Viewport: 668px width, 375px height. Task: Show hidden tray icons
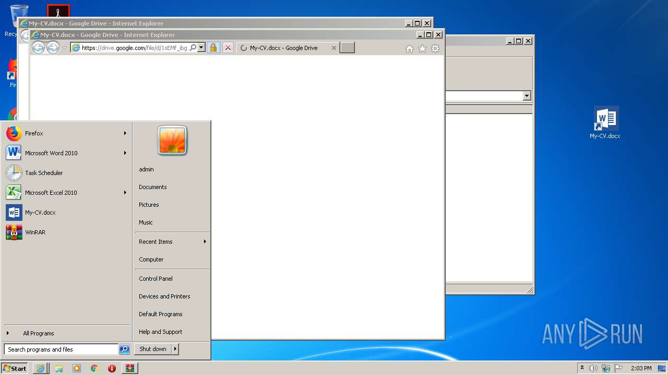(x=582, y=368)
